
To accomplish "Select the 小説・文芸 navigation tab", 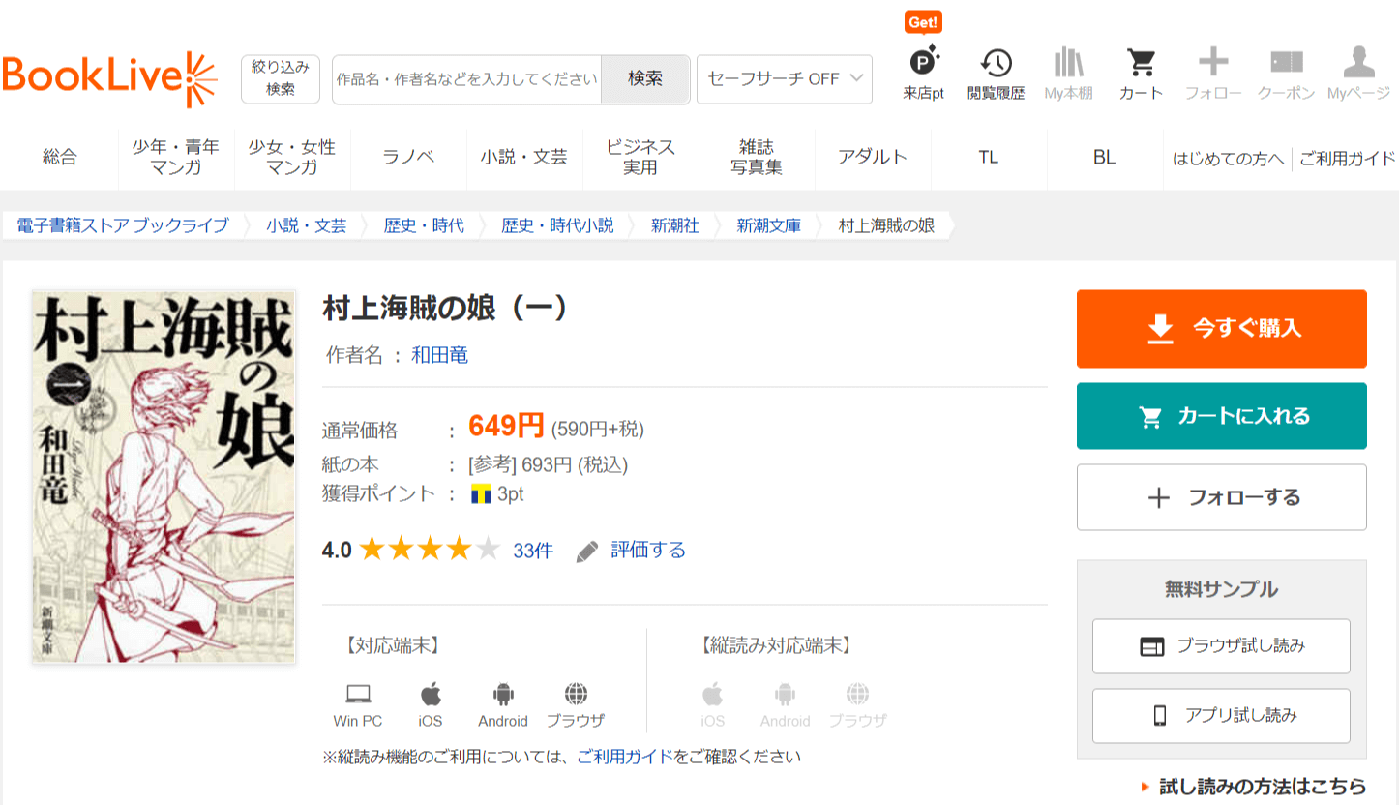I will coord(523,158).
